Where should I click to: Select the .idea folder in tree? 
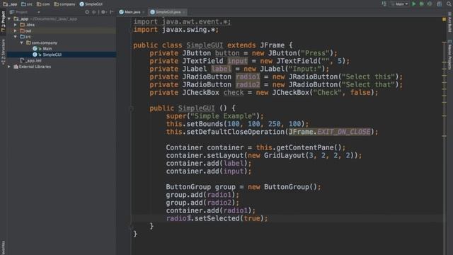pyautogui.click(x=27, y=25)
